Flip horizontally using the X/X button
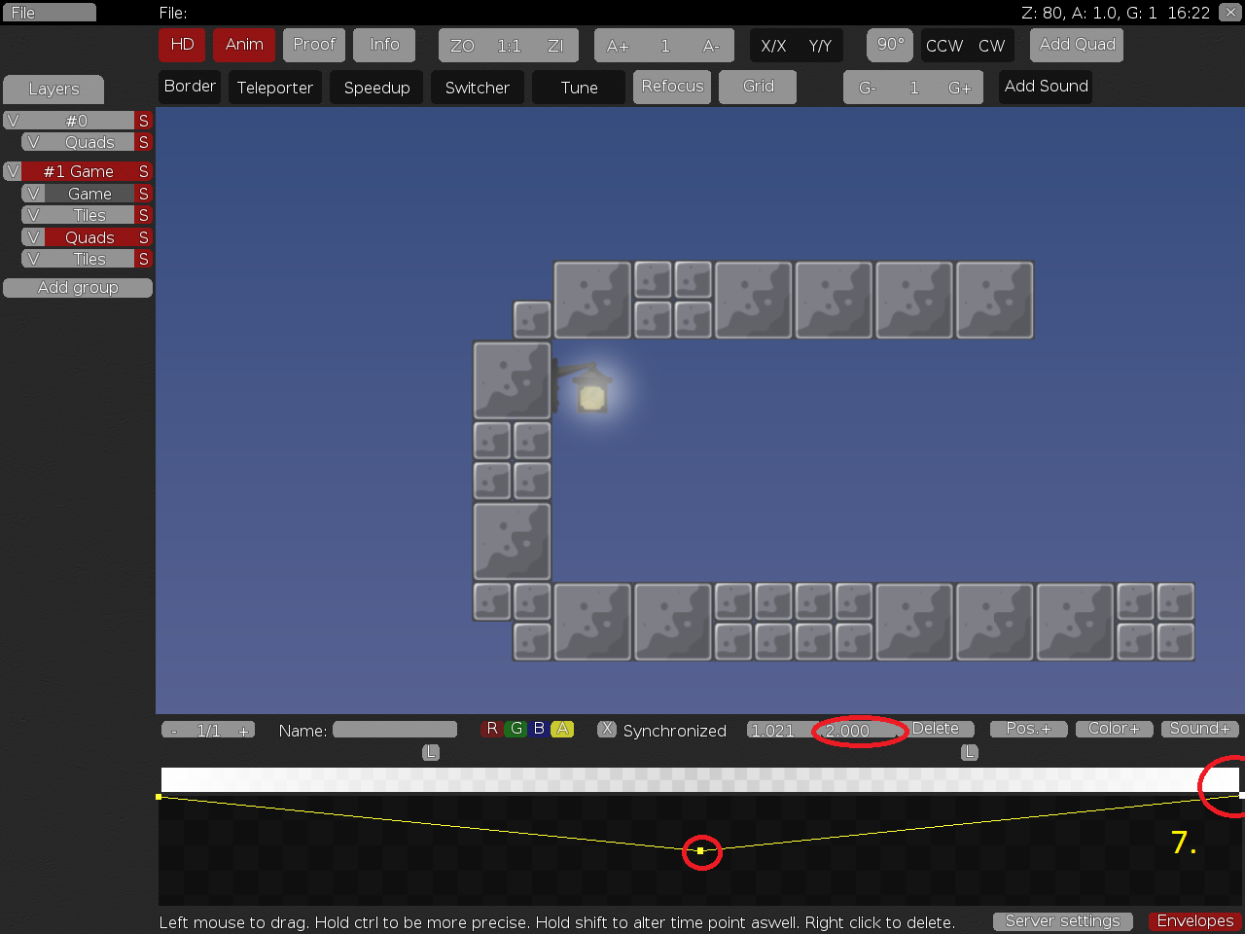Screen dimensions: 1245x934 pos(773,46)
